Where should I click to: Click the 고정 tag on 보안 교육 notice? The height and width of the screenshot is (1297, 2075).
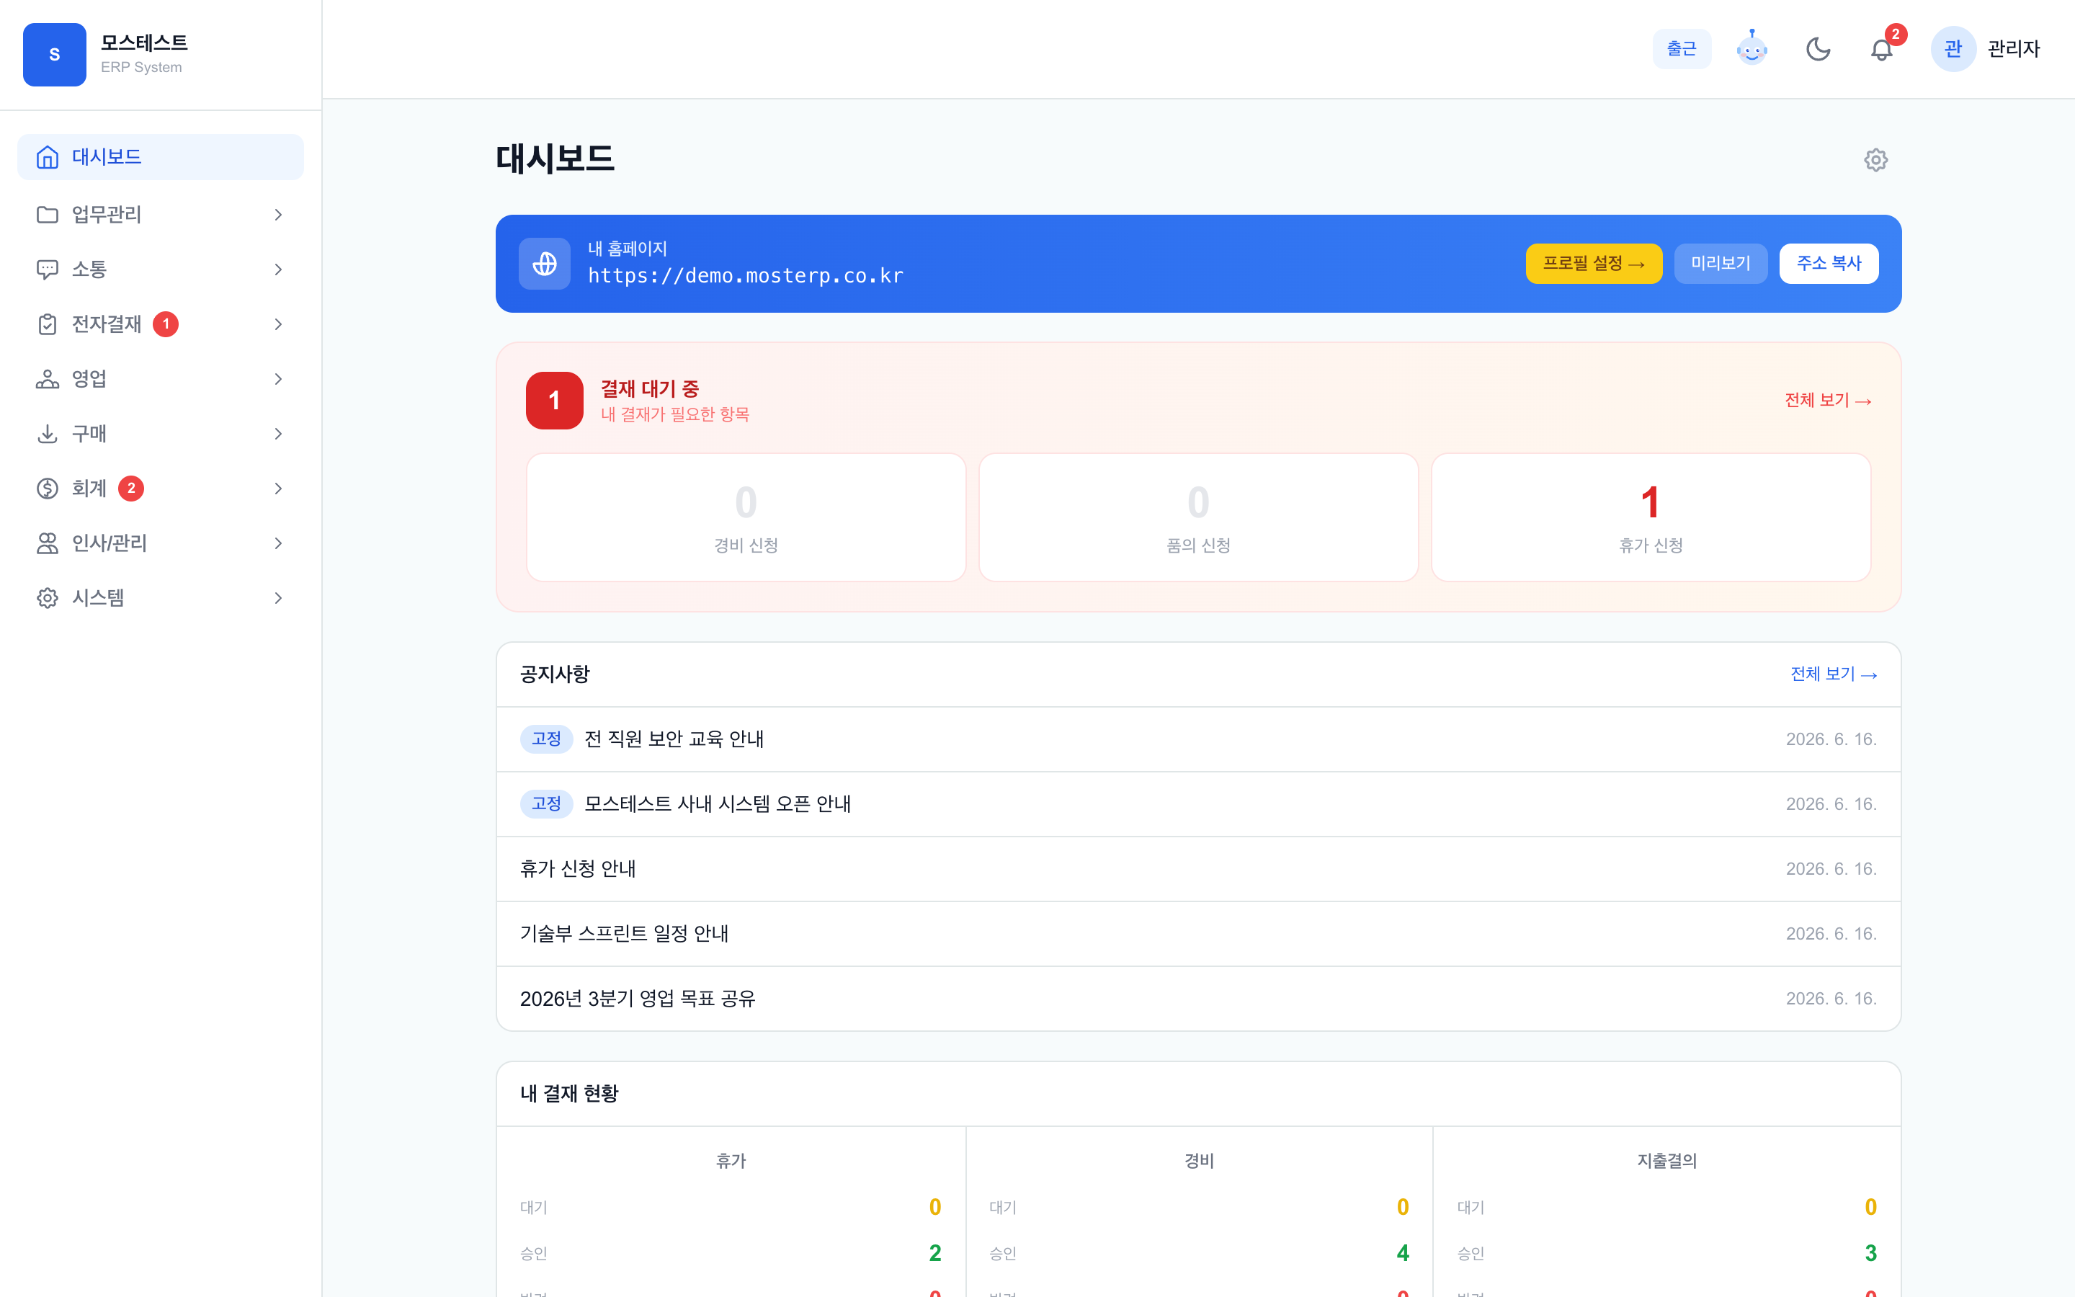[546, 739]
